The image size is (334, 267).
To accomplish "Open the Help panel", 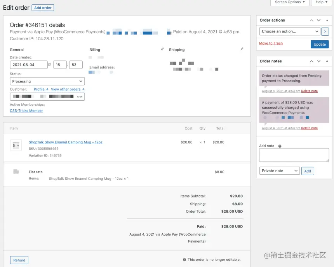I will click(x=322, y=2).
